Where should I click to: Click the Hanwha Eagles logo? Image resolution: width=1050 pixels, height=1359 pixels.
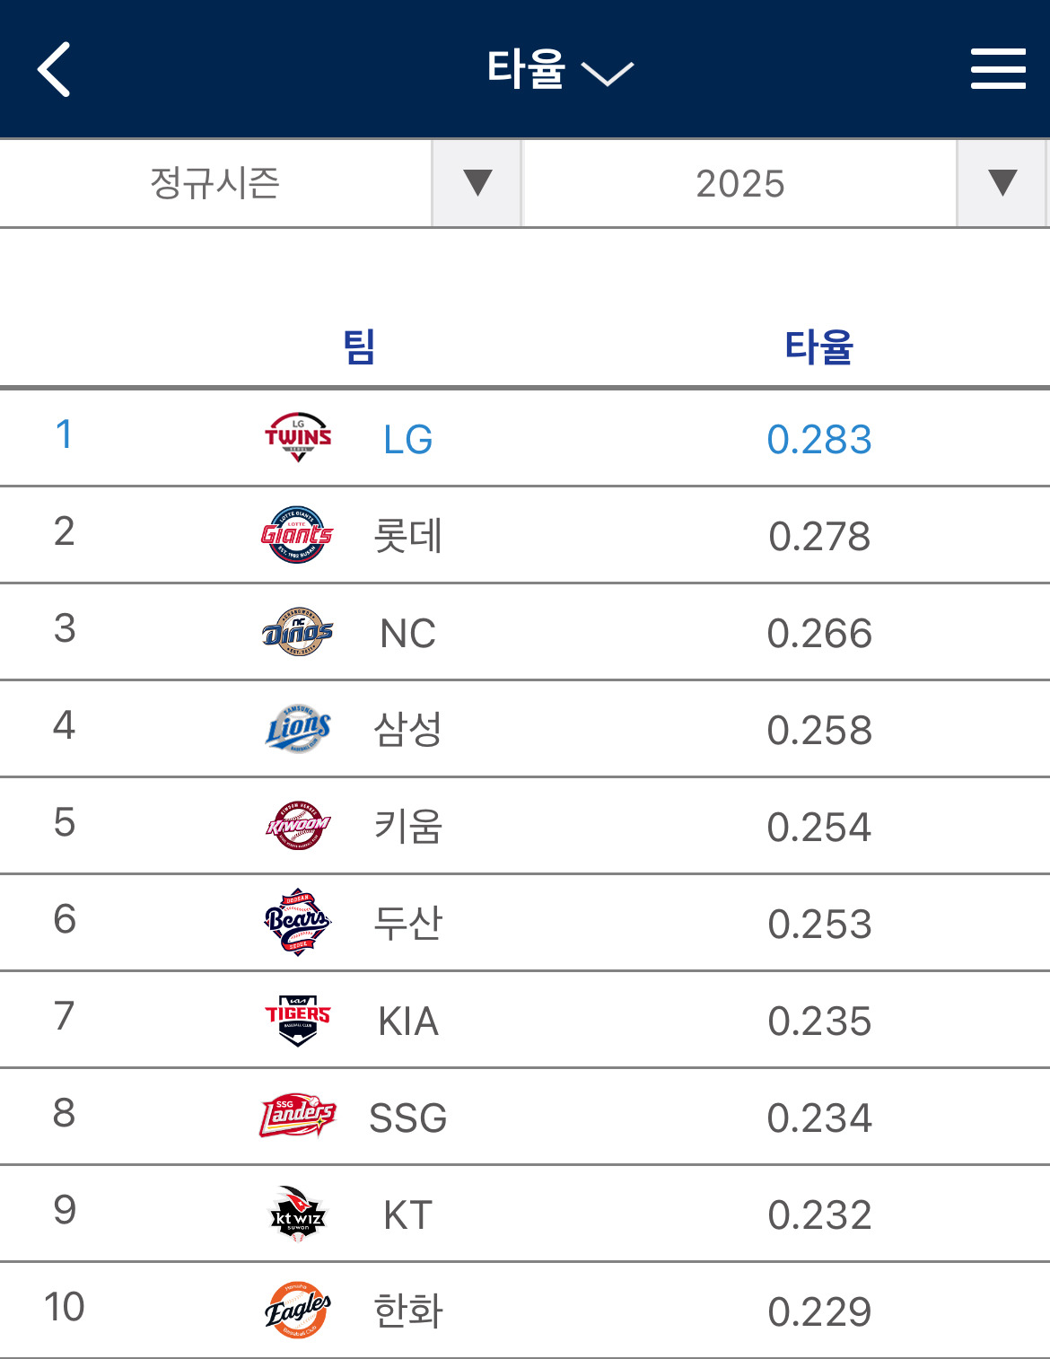point(298,1311)
